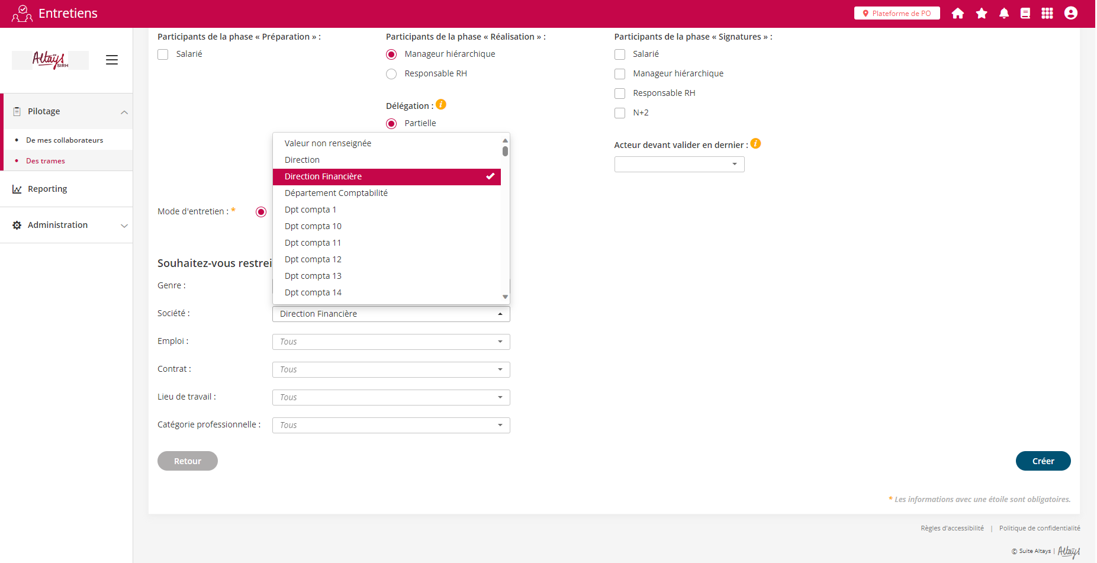Open the documentation book icon
Image resolution: width=1097 pixels, height=563 pixels.
[1025, 14]
